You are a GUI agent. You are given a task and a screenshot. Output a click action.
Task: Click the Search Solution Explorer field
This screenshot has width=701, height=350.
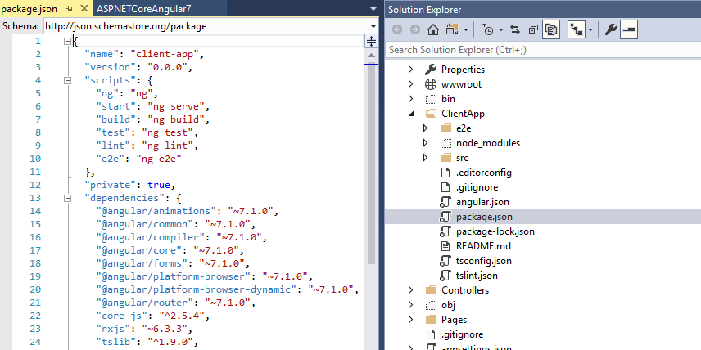click(543, 50)
